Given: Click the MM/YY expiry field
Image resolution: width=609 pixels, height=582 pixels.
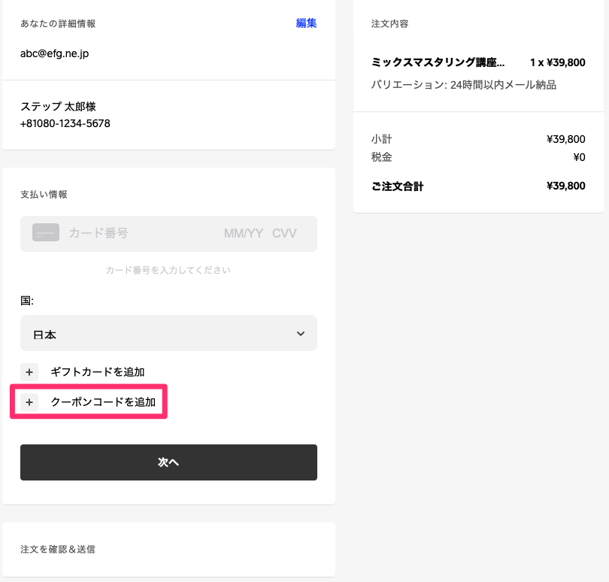Looking at the screenshot, I should (x=244, y=233).
